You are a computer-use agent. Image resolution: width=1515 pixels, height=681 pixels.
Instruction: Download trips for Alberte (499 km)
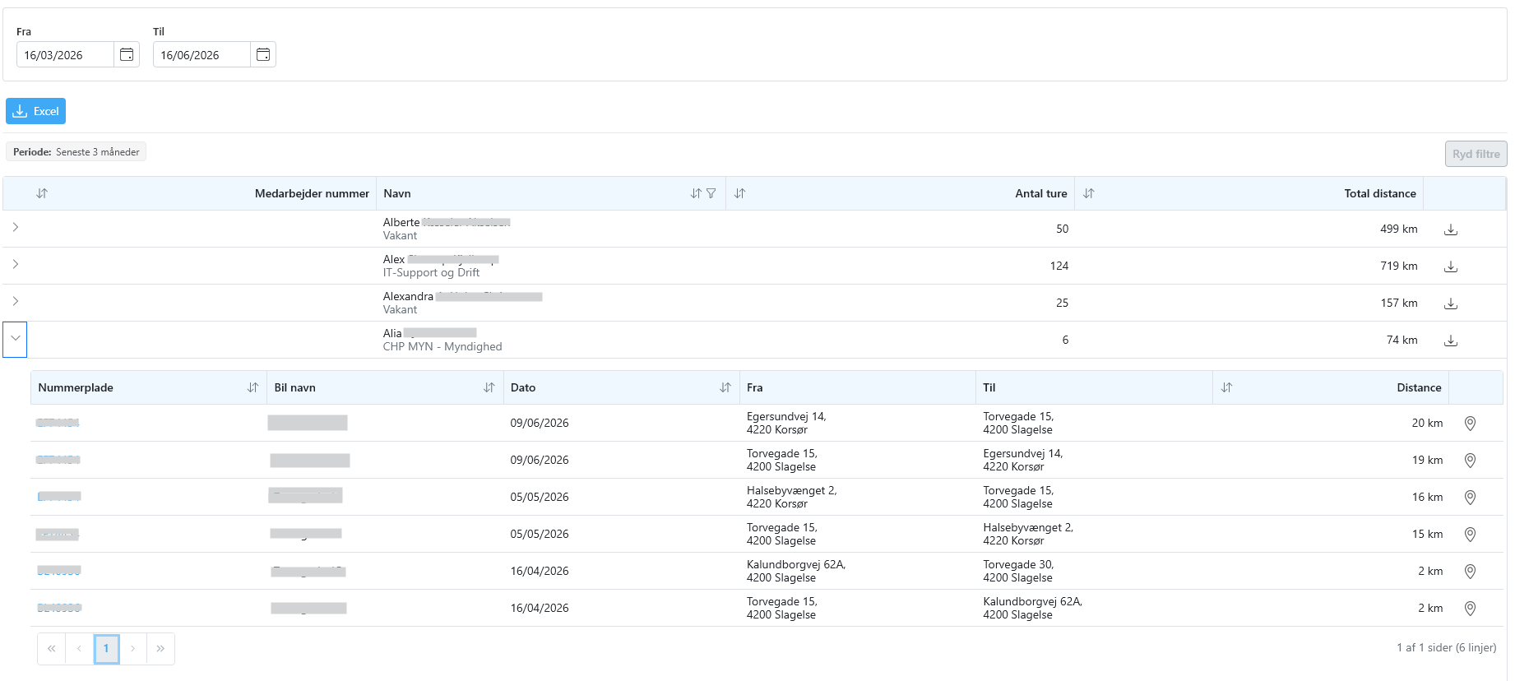point(1451,229)
